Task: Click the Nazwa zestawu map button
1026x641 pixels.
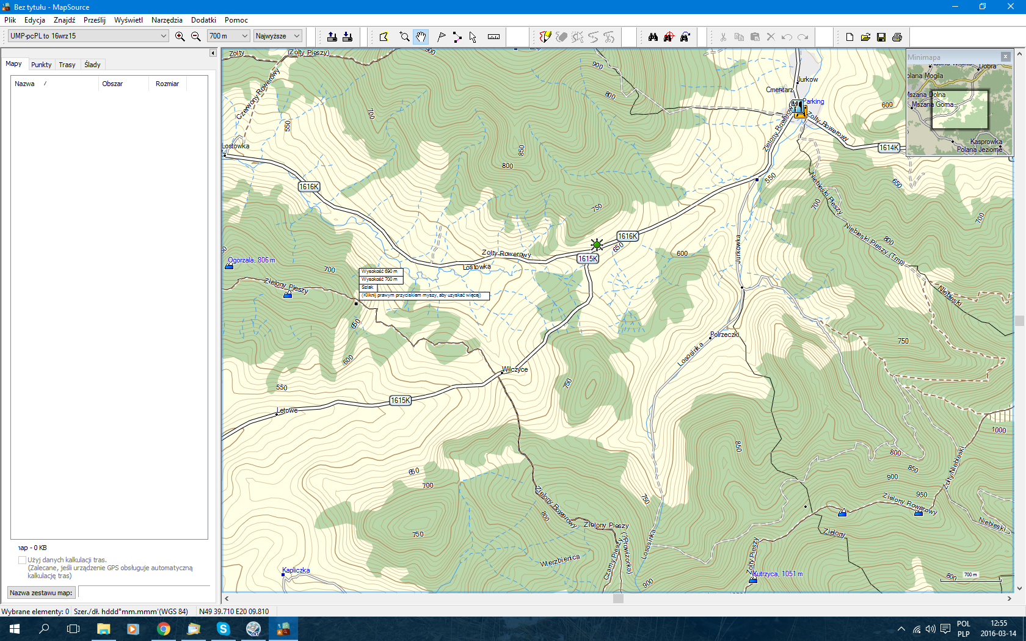Action: click(41, 593)
